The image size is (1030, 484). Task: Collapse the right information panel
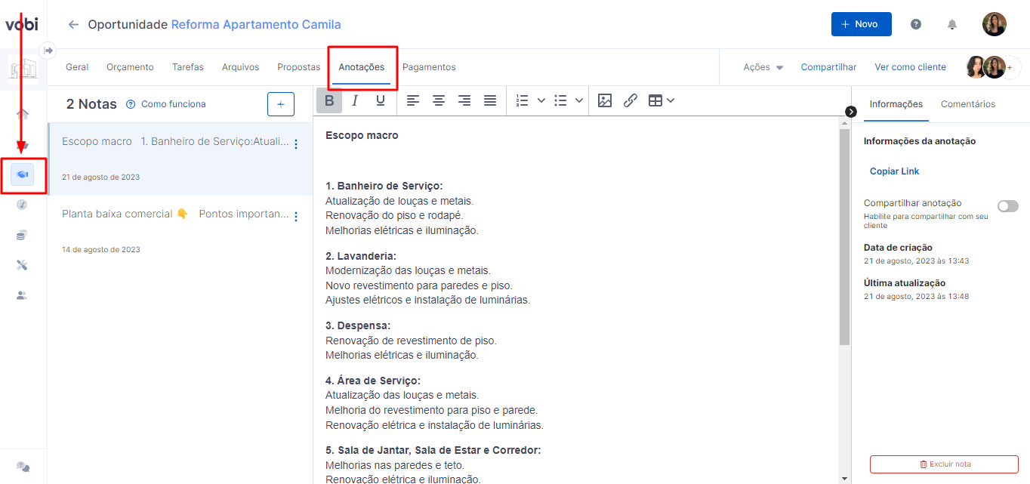point(851,112)
